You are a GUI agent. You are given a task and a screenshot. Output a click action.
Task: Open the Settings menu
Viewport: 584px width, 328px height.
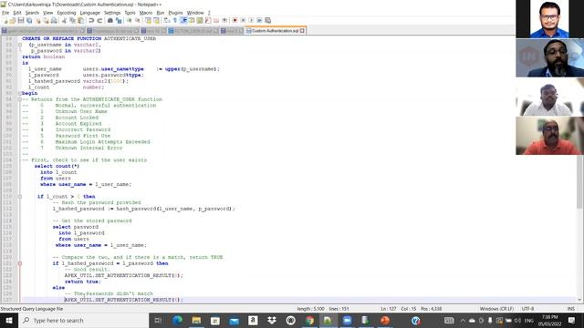click(112, 13)
